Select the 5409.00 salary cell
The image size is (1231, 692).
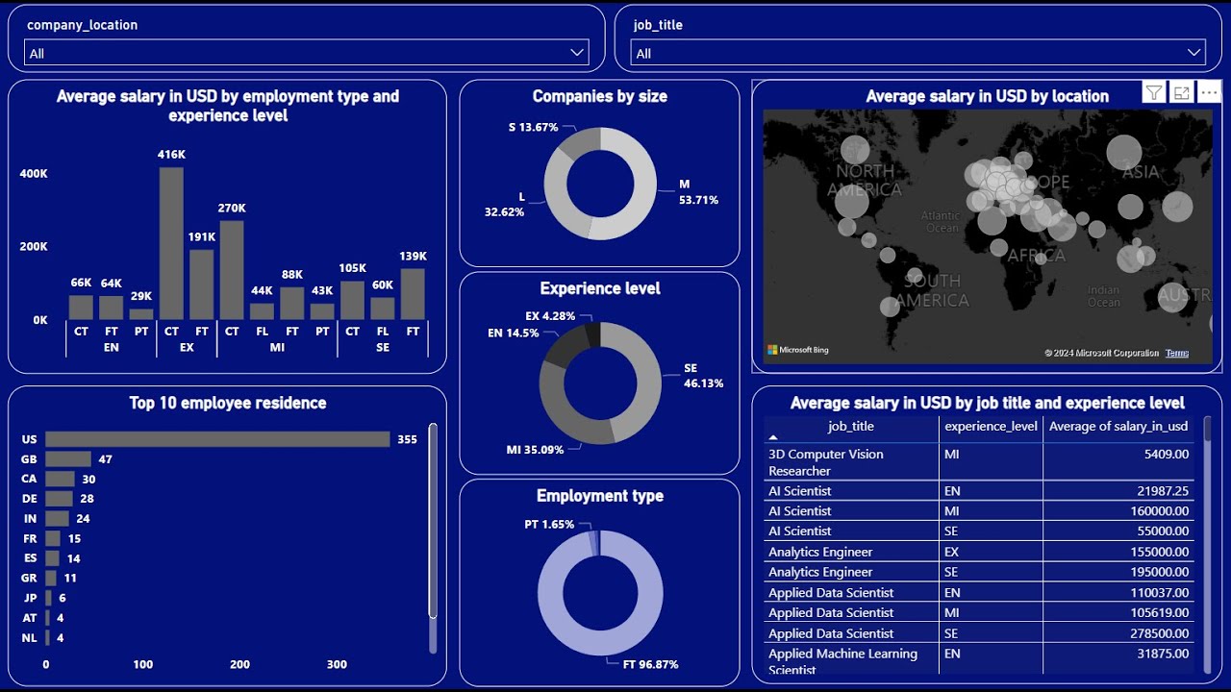coord(1118,462)
